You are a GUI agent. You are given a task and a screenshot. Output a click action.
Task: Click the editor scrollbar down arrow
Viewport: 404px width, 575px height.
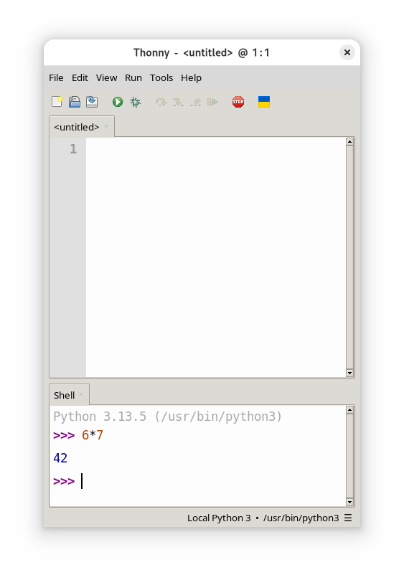[x=349, y=373]
